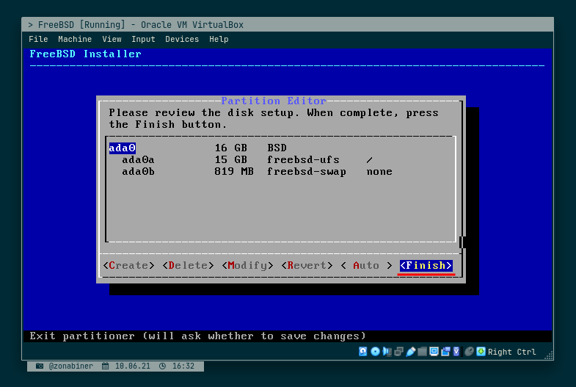Click the 'Exit partitioner' help text line
Image resolution: width=576 pixels, height=387 pixels.
(197, 336)
